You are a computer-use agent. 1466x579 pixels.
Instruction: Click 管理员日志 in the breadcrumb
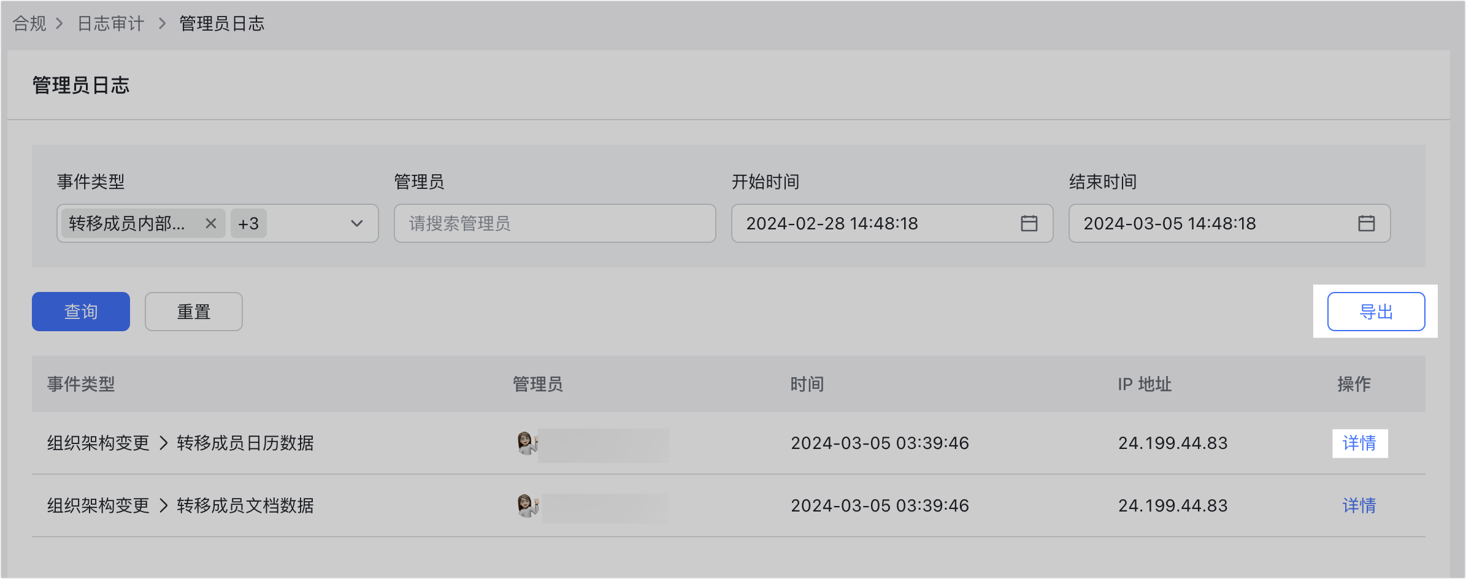221,23
